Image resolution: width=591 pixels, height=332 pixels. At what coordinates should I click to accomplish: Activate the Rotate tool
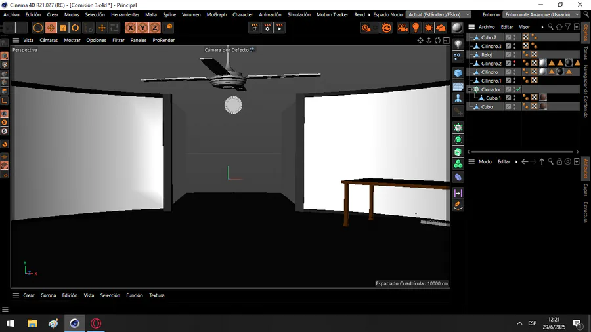[76, 28]
